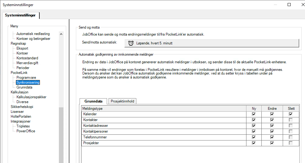This screenshot has width=305, height=163.
Task: Select the Prosjekter message type cell
Action: point(164,143)
